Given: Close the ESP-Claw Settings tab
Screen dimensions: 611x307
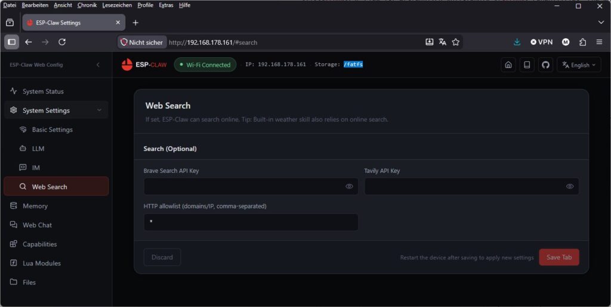Looking at the screenshot, I should (x=118, y=23).
